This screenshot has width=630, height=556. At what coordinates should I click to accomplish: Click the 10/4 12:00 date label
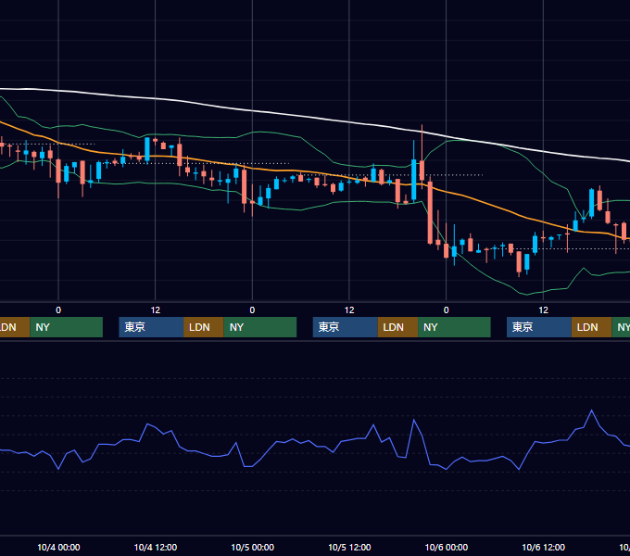[x=156, y=547]
